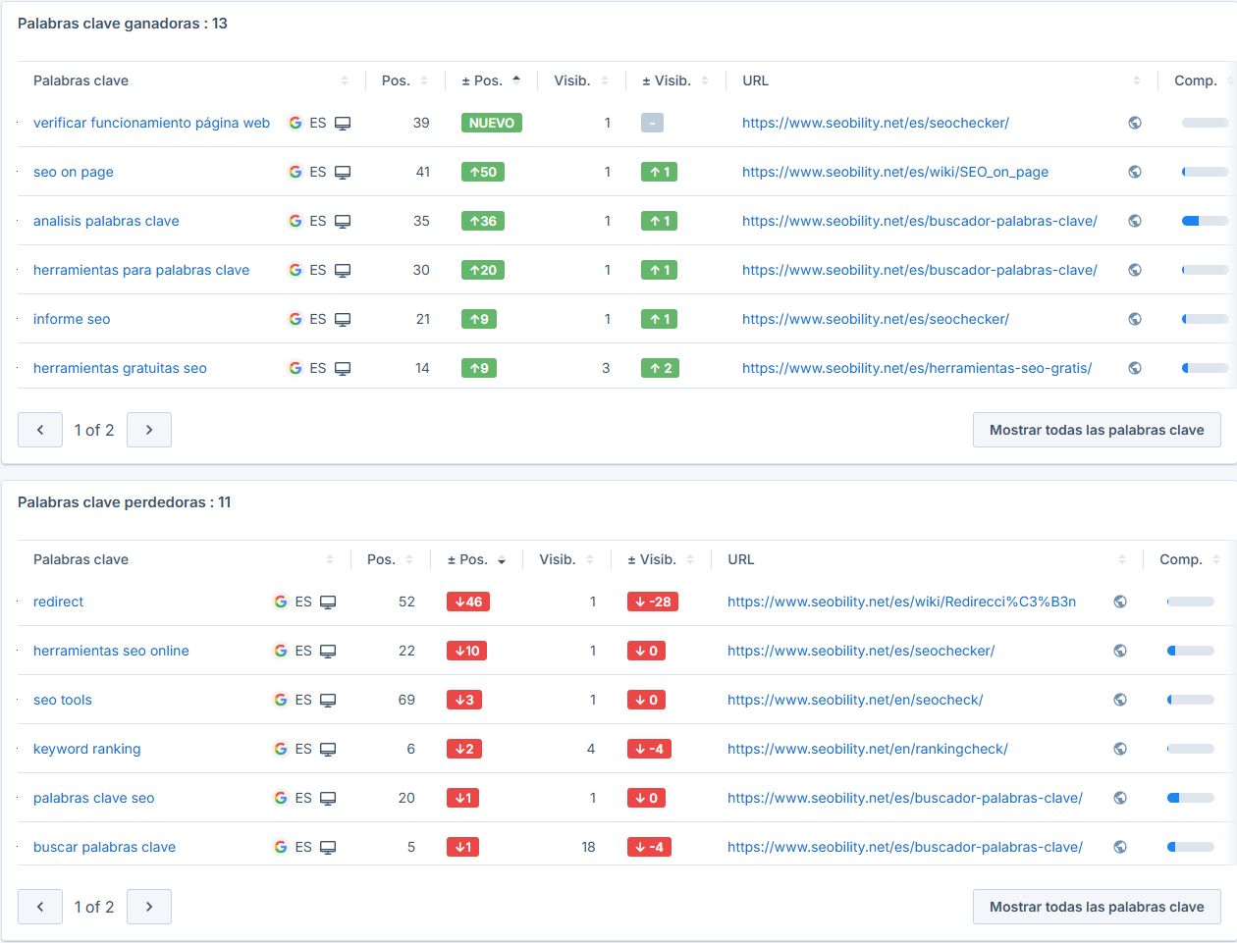Click Google icon in 'palabras clave seo' row
1237x943 pixels.
(x=280, y=798)
